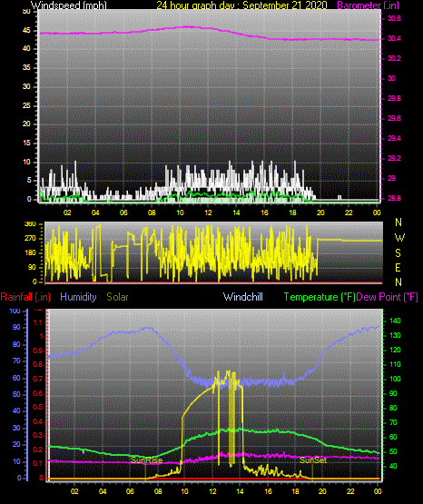Click the "Solar" legend label
This screenshot has width=423, height=504.
click(x=117, y=297)
